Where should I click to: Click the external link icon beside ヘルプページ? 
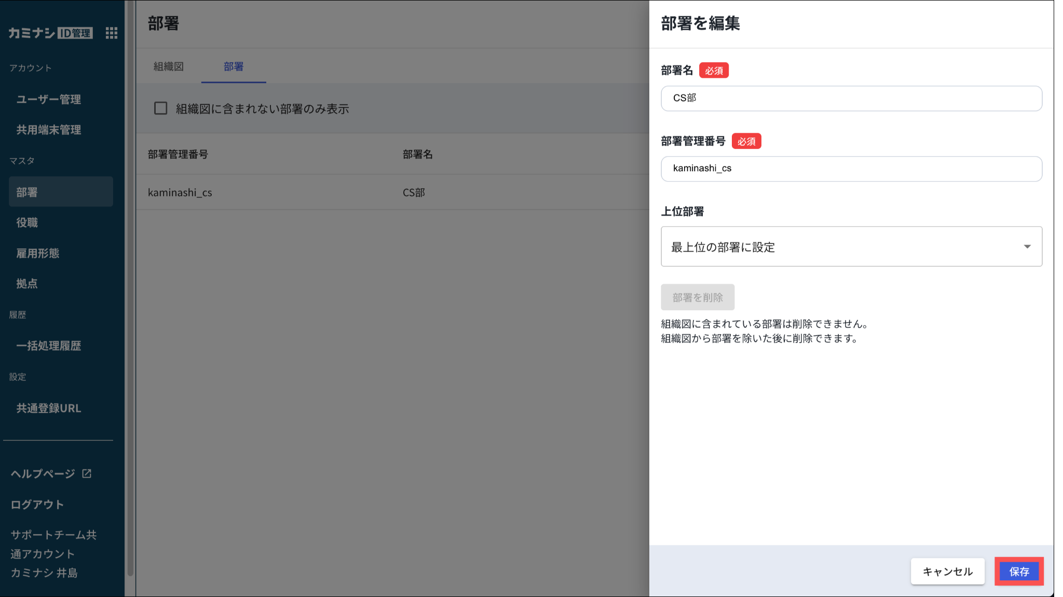(87, 474)
